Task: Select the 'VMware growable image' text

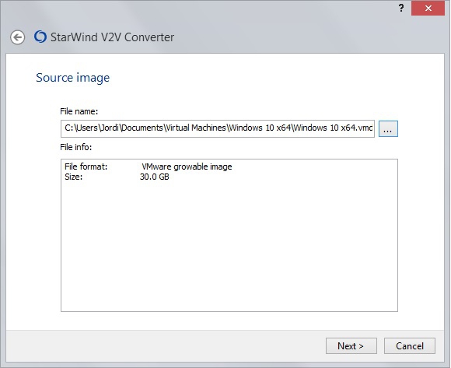Action: click(187, 166)
